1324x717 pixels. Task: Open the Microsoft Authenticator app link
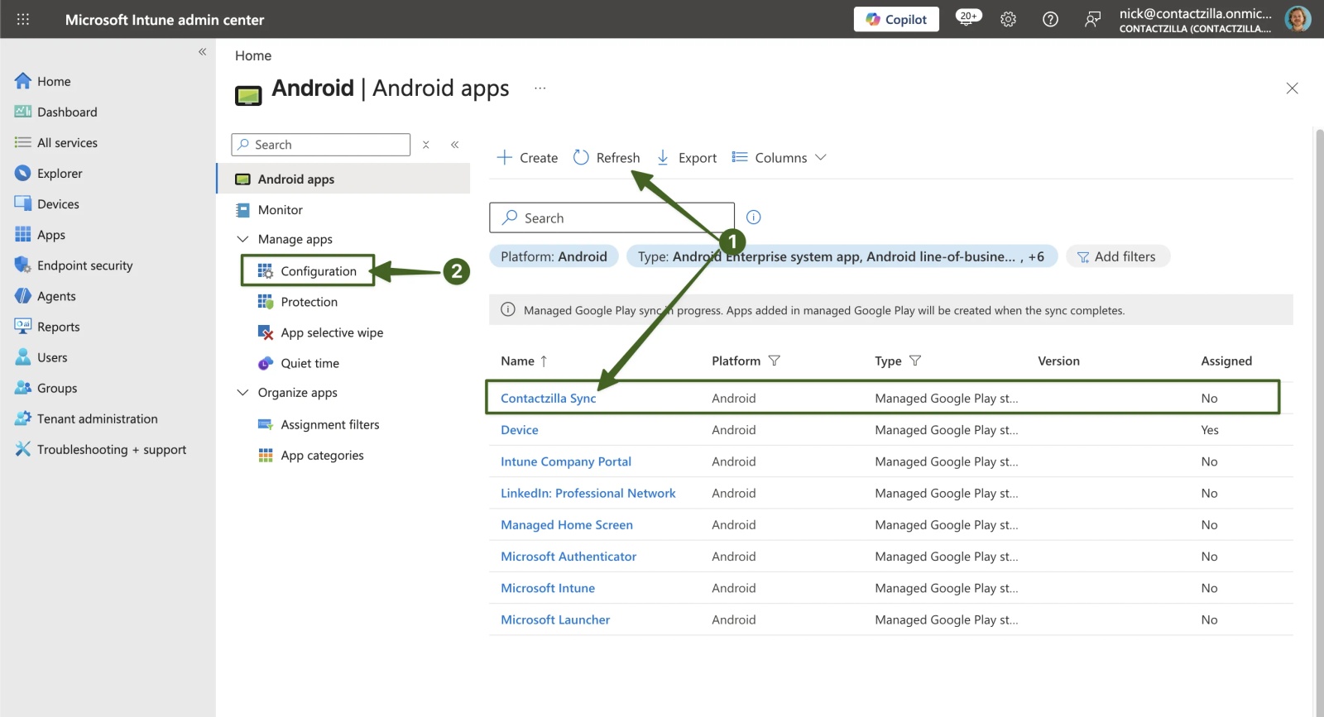coord(568,557)
